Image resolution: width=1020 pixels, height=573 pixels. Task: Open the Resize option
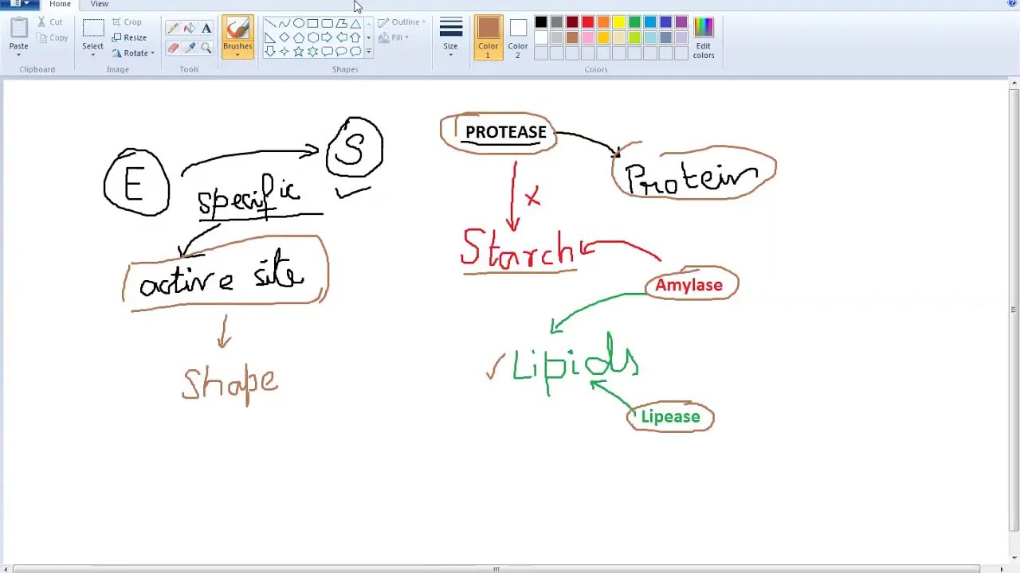129,37
